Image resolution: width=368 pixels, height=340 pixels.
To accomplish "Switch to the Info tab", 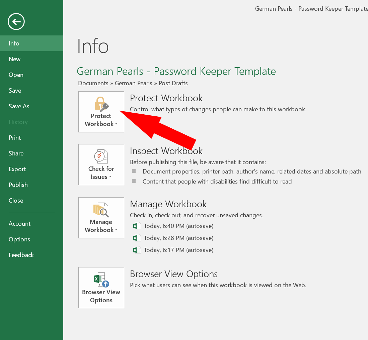I will pos(14,43).
